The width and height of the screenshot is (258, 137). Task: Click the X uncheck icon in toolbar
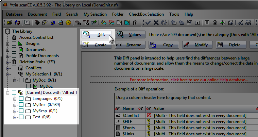click(156, 23)
